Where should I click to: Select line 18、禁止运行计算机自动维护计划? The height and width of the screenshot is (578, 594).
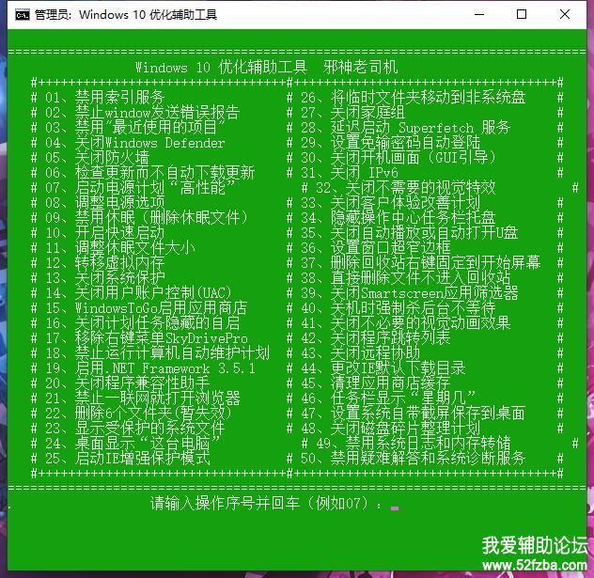[157, 353]
